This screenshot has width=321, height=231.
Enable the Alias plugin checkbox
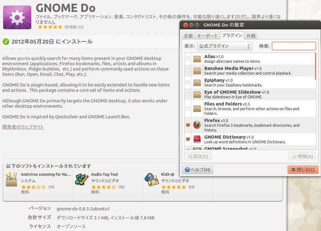(x=188, y=59)
